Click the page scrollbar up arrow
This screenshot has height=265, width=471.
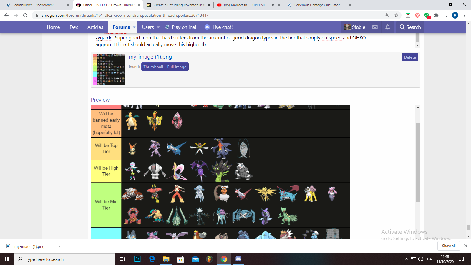tap(468, 23)
